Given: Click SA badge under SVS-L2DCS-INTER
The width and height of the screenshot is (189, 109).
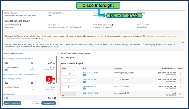Looking at the screenshot, I should [84, 89].
